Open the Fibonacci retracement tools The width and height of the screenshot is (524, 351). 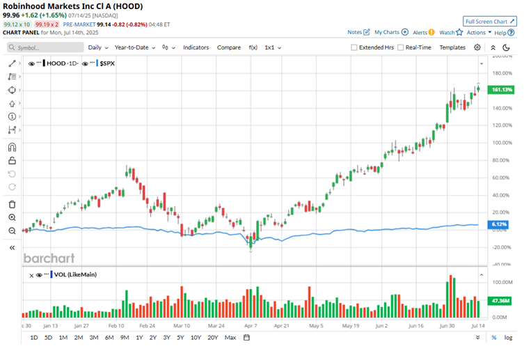(12, 77)
